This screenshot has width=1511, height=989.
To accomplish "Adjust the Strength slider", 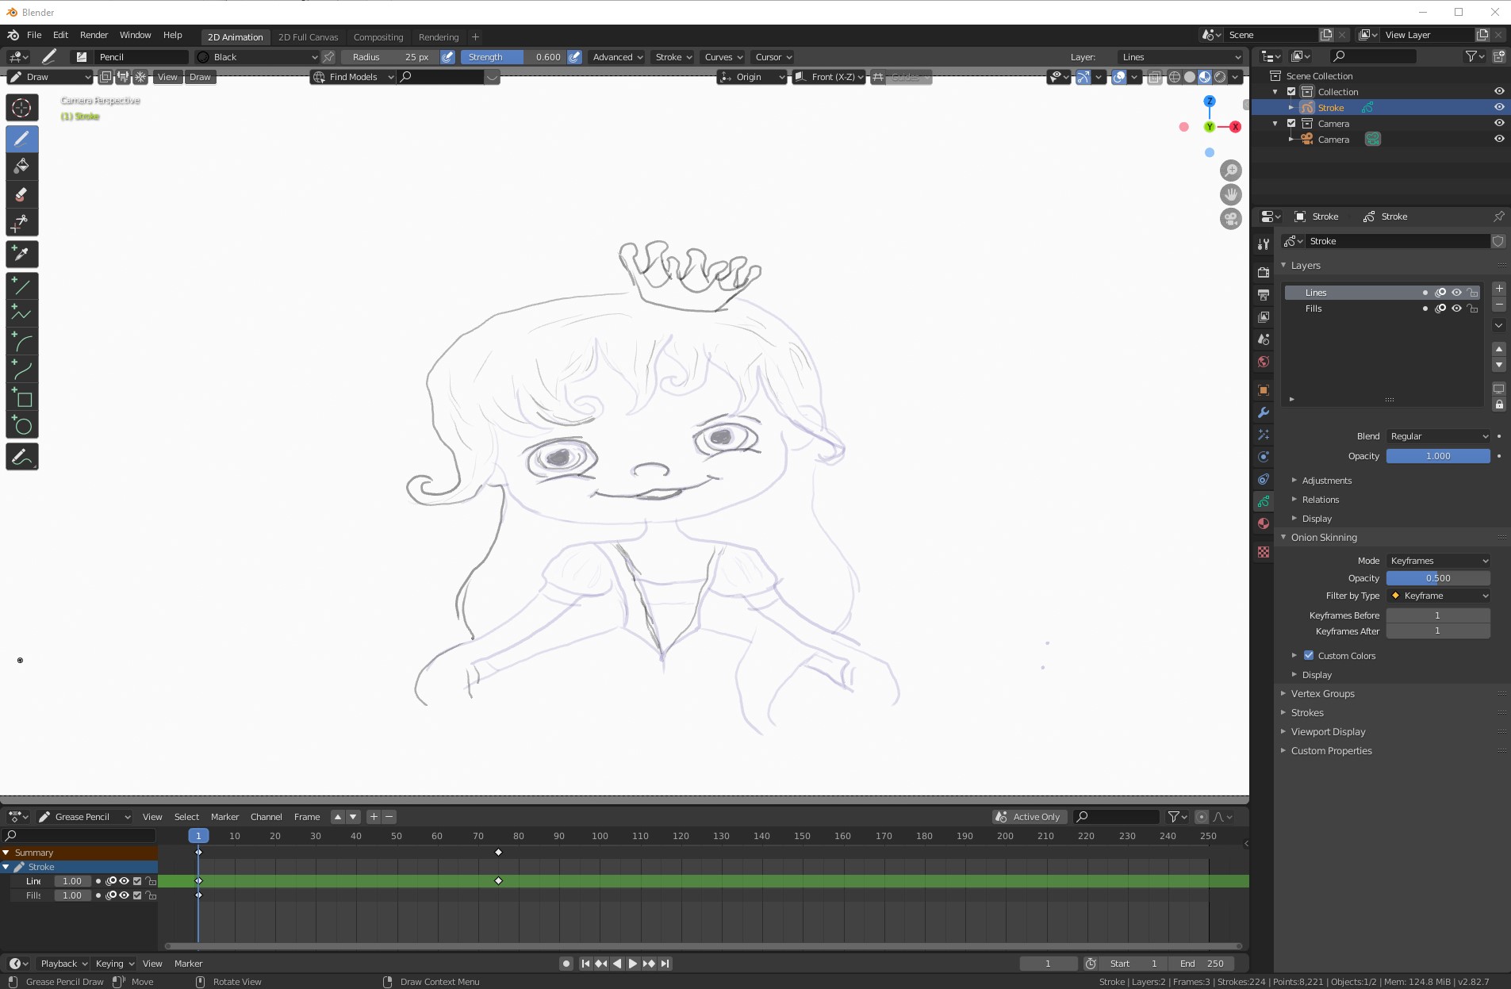I will pos(513,57).
